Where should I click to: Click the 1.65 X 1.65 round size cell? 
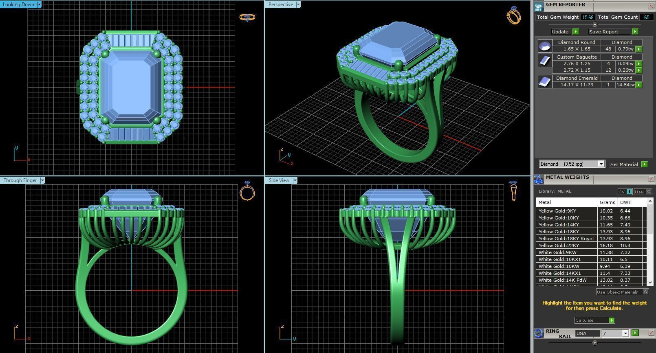point(577,49)
